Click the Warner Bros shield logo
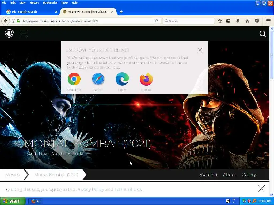This screenshot has width=274, height=205. (9, 33)
